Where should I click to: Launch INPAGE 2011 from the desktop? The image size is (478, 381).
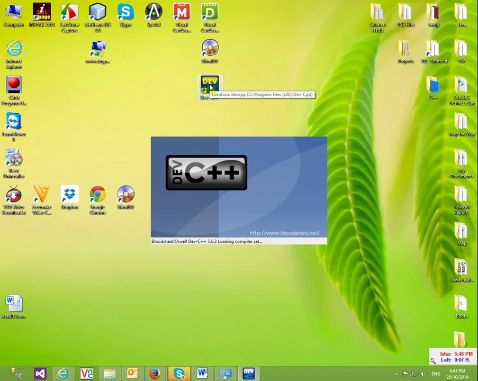[42, 15]
